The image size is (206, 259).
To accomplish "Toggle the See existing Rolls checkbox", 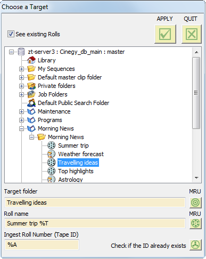I will pos(11,34).
